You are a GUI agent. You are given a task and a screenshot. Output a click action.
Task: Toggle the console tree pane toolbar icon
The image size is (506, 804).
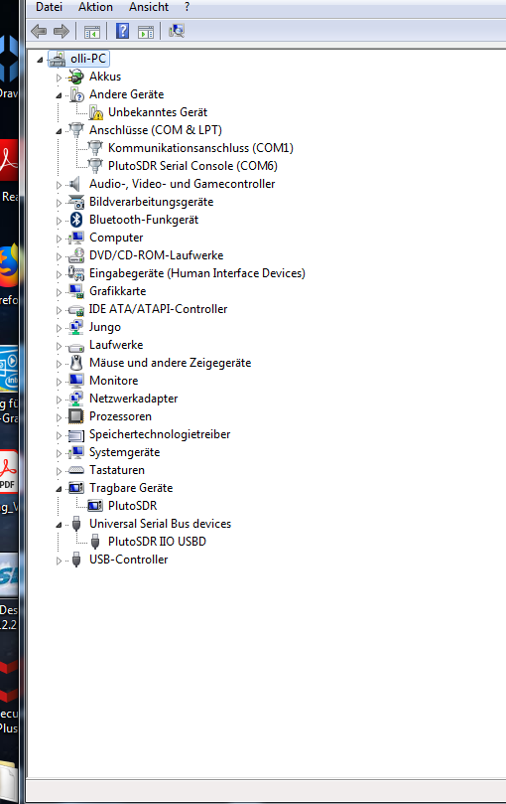[92, 33]
